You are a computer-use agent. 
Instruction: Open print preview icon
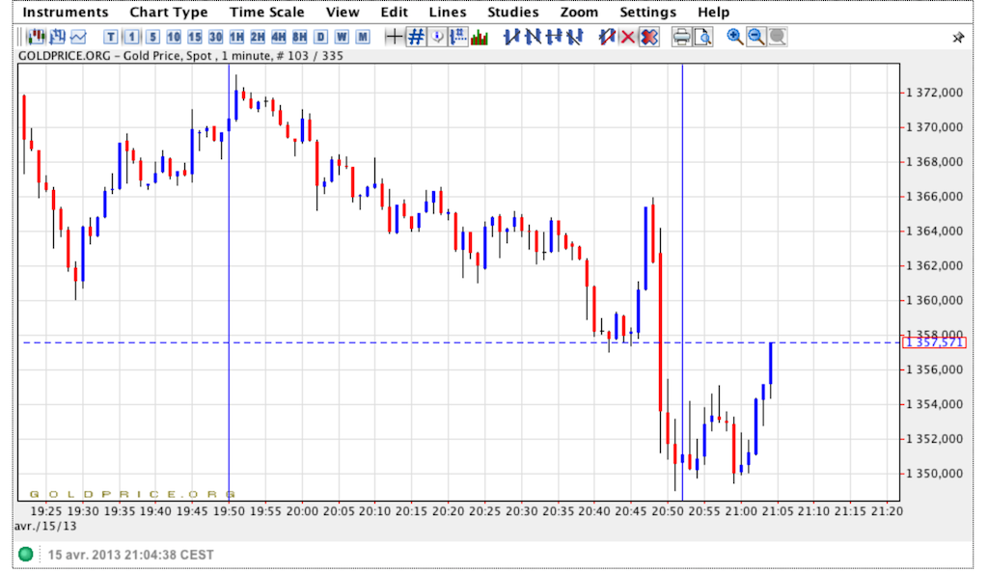[x=702, y=37]
